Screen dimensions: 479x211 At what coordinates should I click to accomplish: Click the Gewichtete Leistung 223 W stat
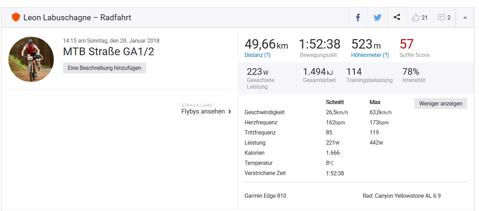[258, 72]
